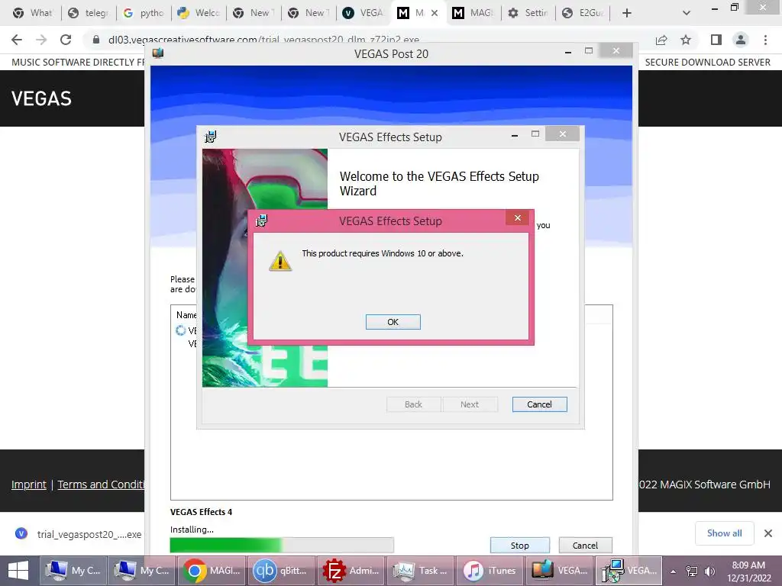This screenshot has height=586, width=782.
Task: Minimize the VEGAS Effects Setup wizard window
Action: (514, 134)
